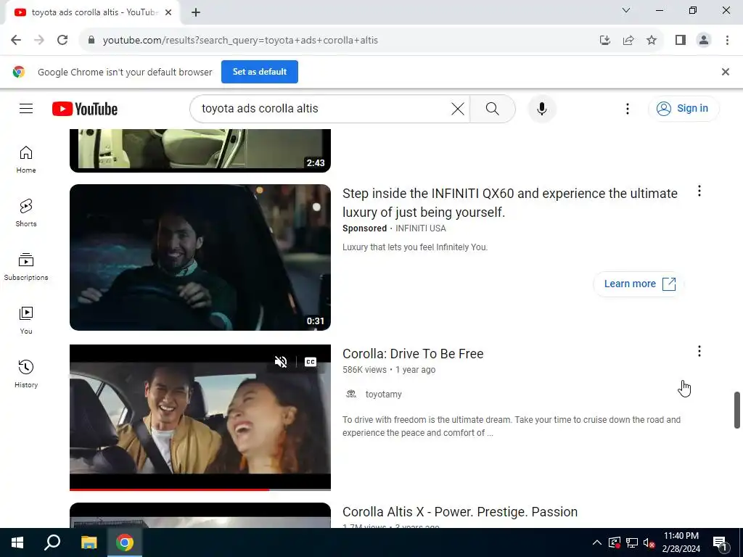
Task: Go to the YouTube logo home link
Action: point(85,109)
